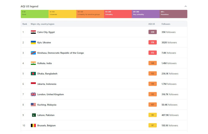
Task: Click Cairo's 359 AQI badge
Action: pos(153,32)
